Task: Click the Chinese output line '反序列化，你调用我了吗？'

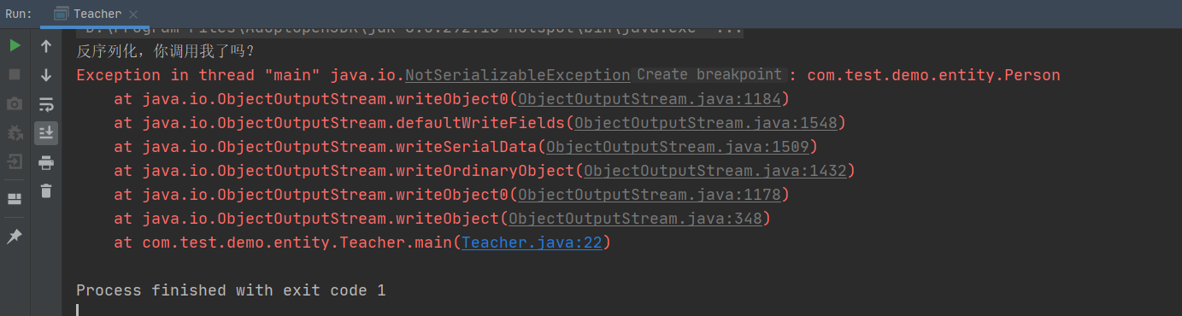Action: point(166,51)
